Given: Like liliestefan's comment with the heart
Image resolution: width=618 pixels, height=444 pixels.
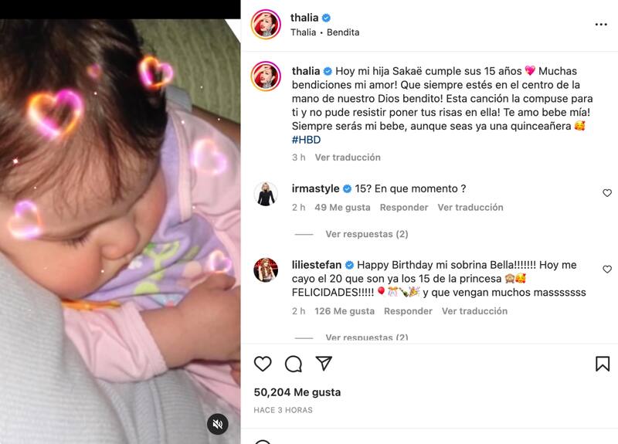Looking at the screenshot, I should 607,269.
